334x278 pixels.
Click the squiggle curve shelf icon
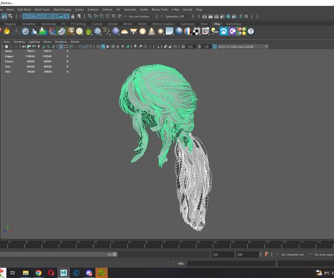click(106, 32)
